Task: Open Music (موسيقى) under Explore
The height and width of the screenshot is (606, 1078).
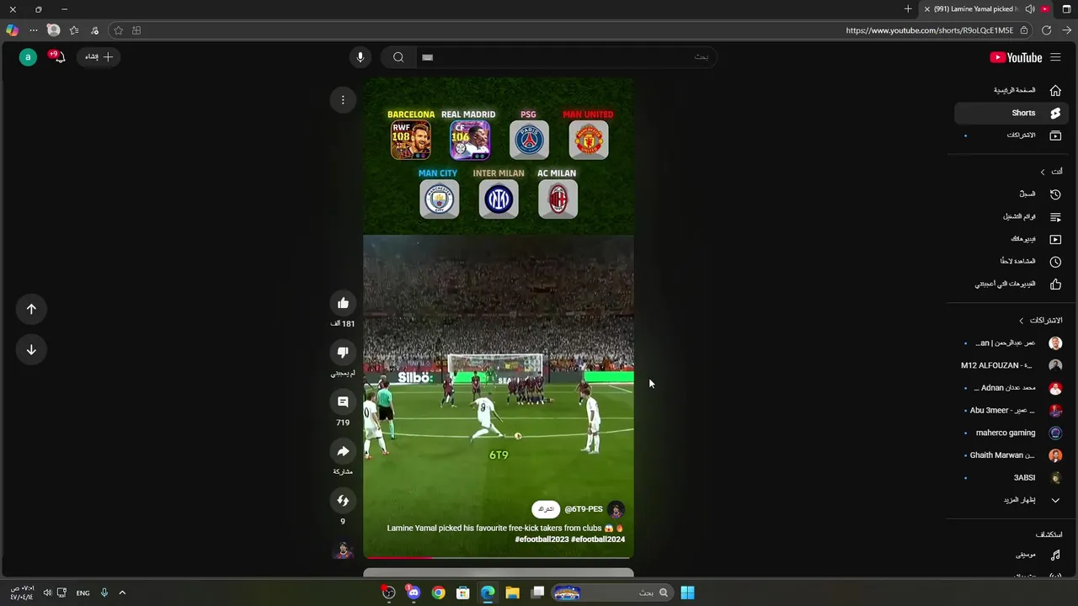Action: point(1011,555)
